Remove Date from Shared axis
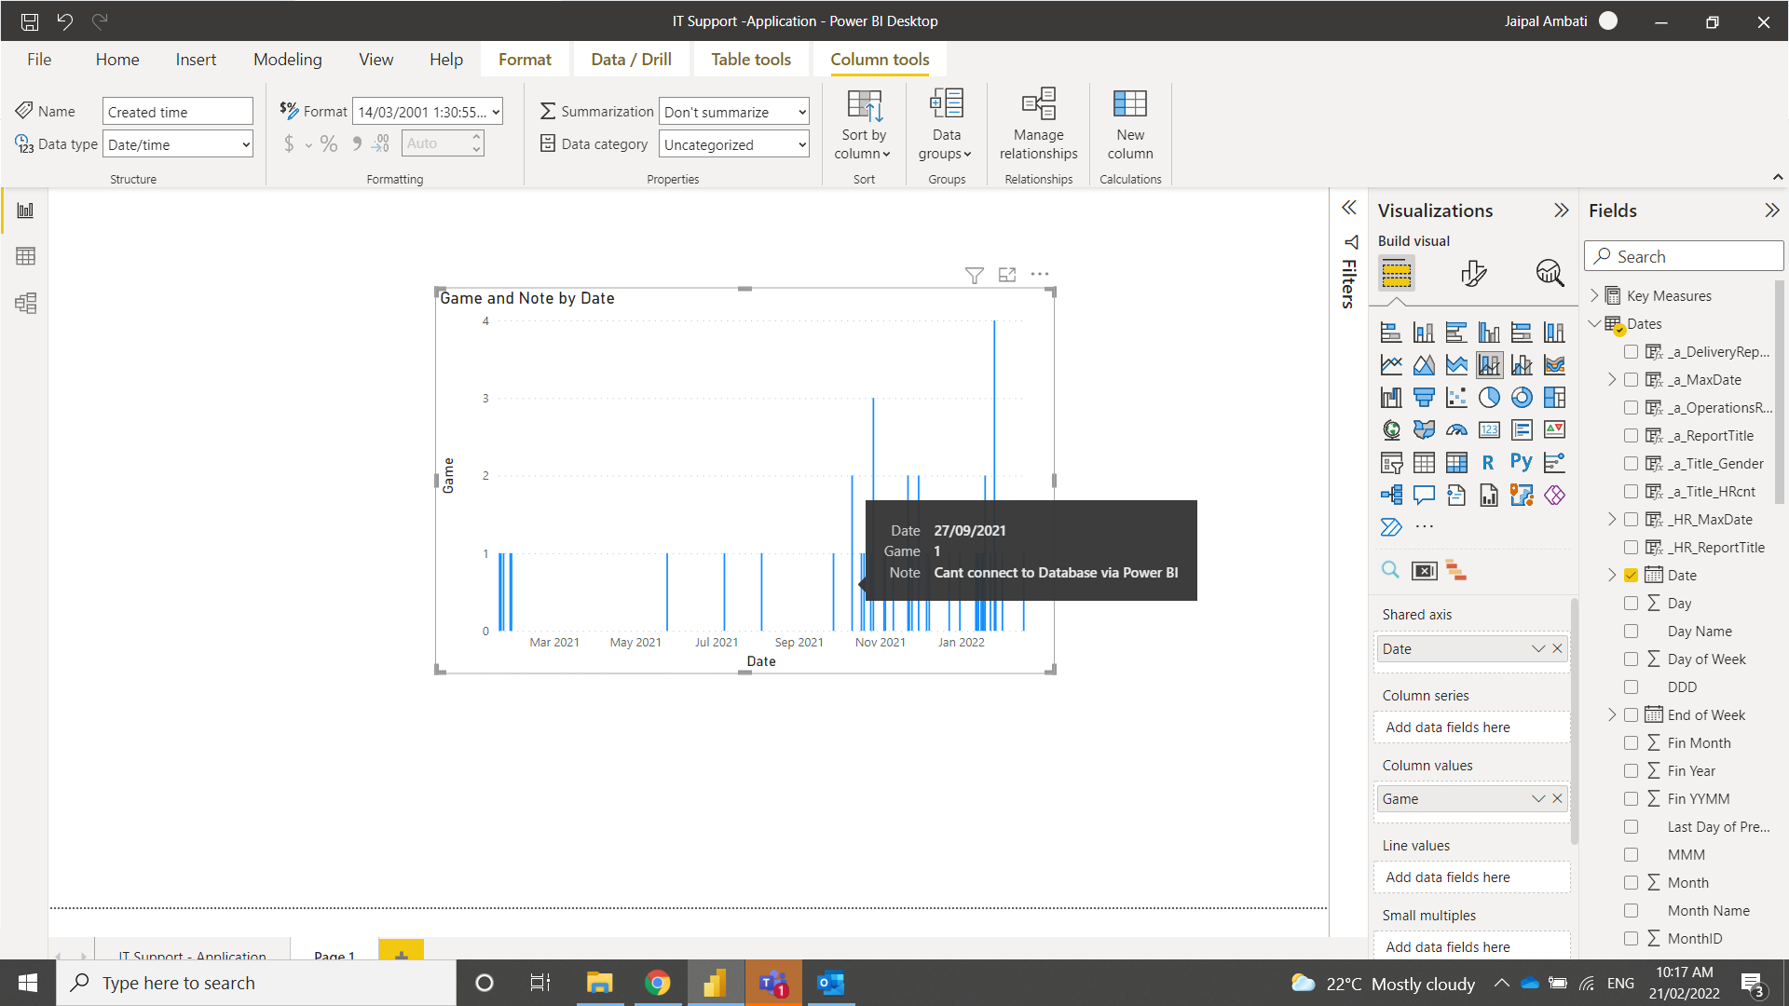This screenshot has height=1006, width=1789. 1557,649
